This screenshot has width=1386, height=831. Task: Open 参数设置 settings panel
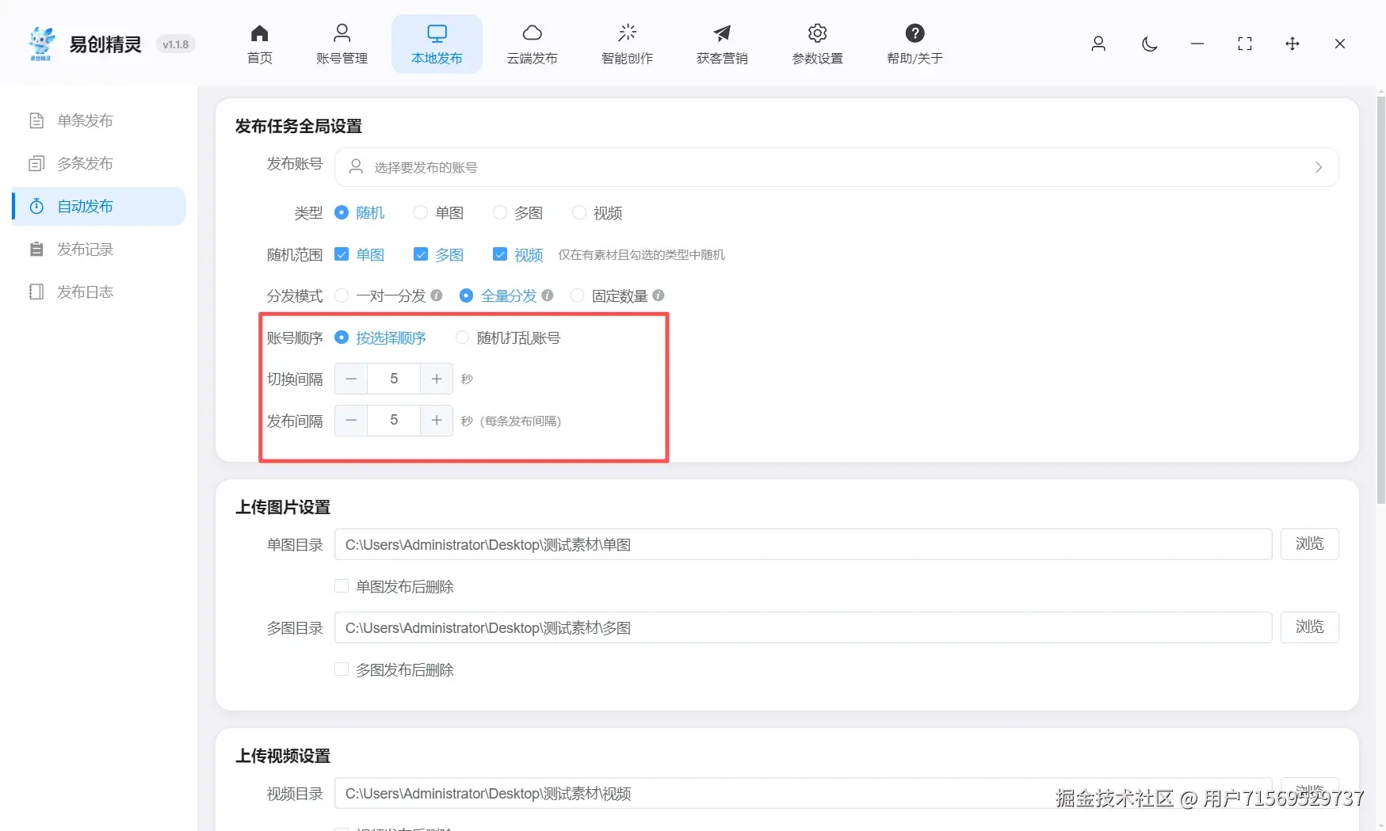816,44
